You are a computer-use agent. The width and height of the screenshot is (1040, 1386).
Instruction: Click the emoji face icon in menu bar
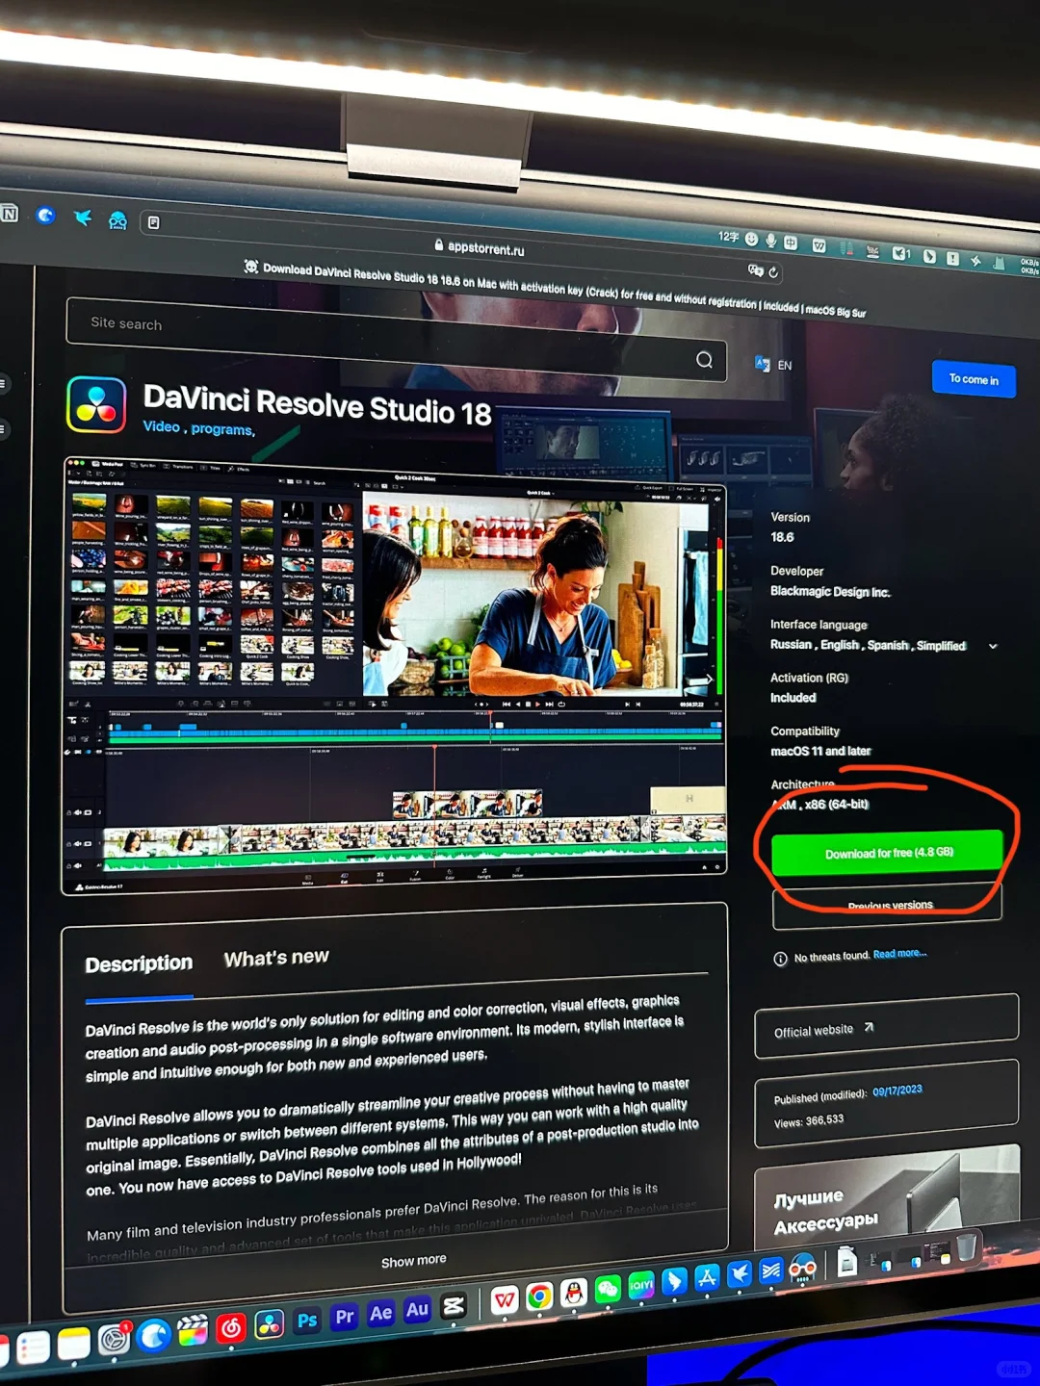tap(752, 239)
